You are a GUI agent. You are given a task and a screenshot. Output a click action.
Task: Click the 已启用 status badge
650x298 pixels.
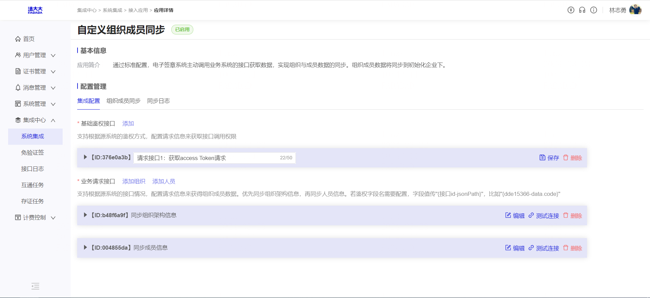(x=182, y=30)
